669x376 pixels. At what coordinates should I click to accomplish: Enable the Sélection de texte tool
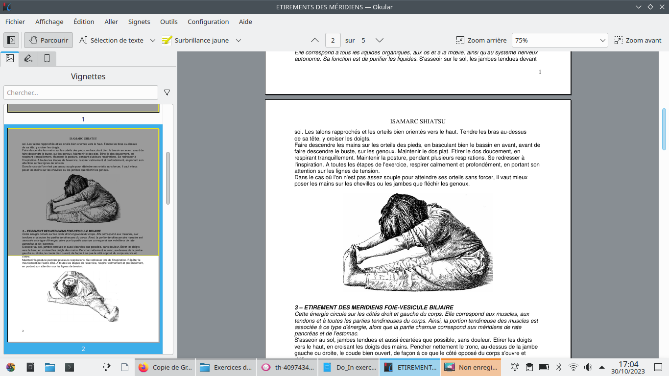pos(111,40)
